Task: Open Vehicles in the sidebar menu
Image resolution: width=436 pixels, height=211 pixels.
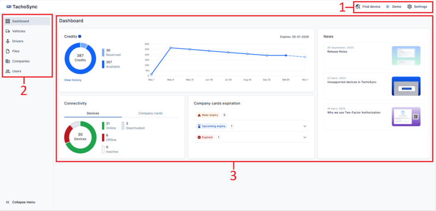Action: (27, 31)
